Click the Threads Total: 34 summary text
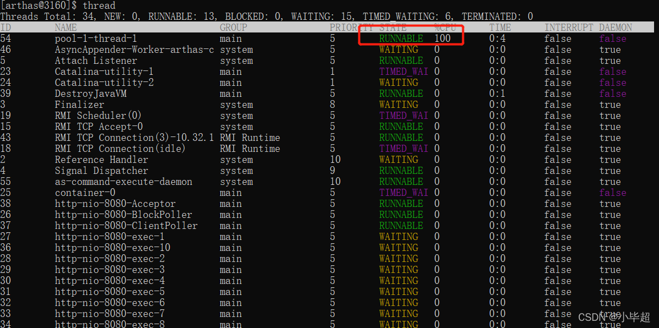The height and width of the screenshot is (328, 659). 47,17
